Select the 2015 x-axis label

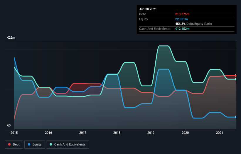[x=14, y=133]
